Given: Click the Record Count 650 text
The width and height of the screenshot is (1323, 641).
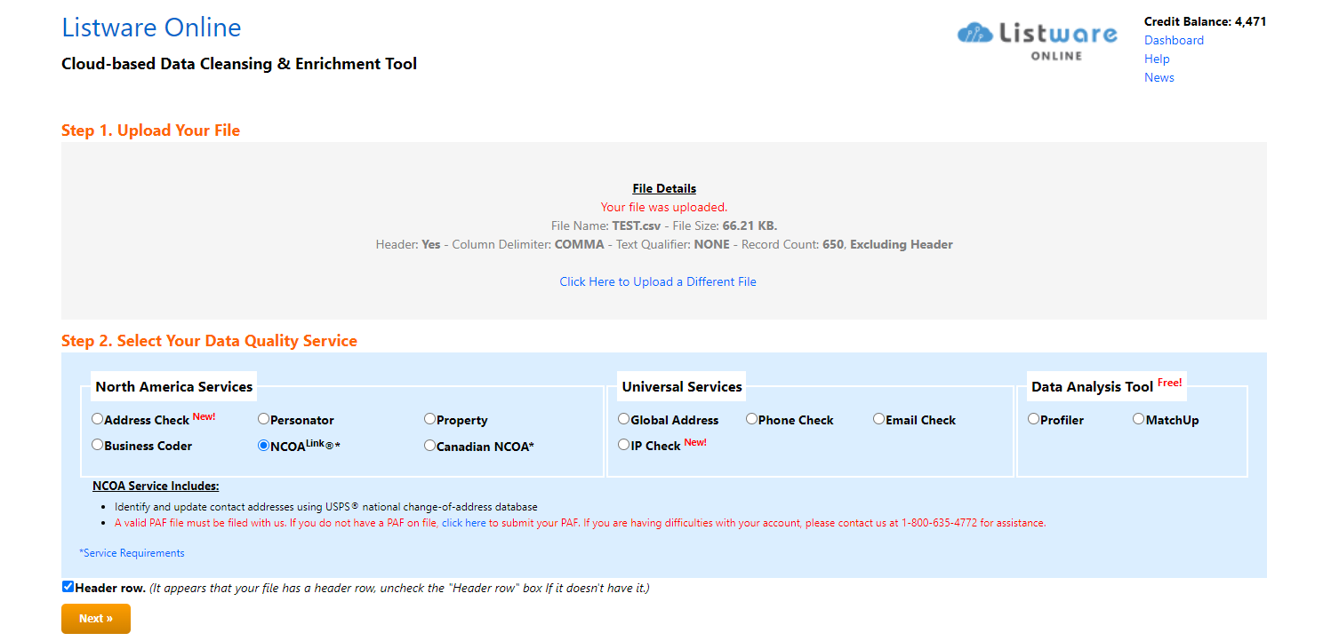Looking at the screenshot, I should click(793, 244).
